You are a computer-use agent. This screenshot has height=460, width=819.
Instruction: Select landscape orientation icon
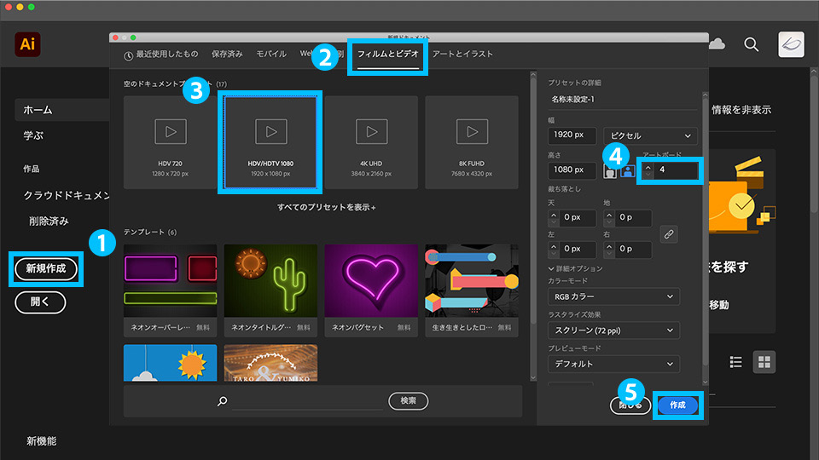click(x=627, y=171)
